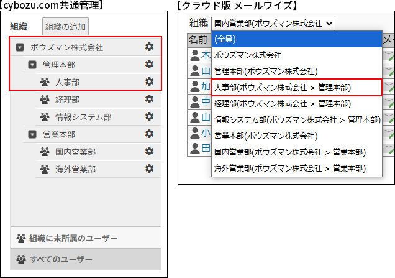Select 情報システム部 in the organization tree

coord(83,117)
